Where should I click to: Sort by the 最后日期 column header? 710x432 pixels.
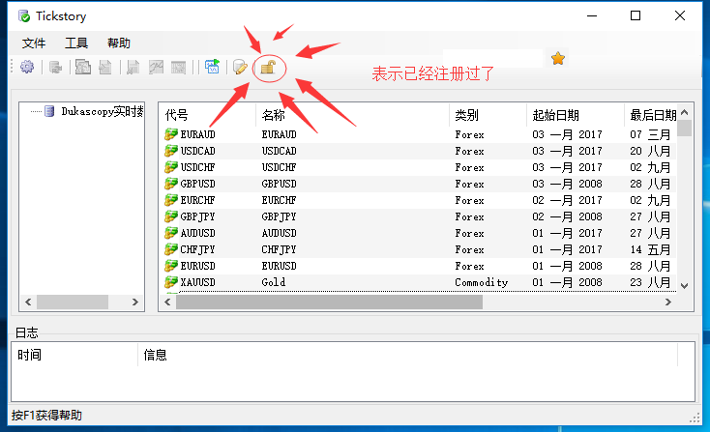pos(653,115)
